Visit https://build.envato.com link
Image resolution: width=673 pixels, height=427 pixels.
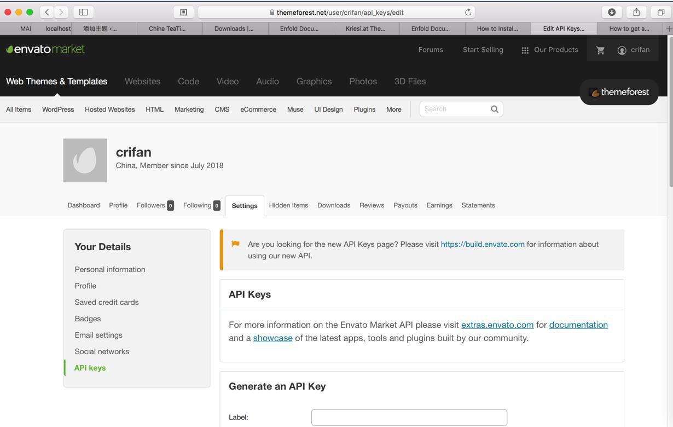(x=483, y=244)
